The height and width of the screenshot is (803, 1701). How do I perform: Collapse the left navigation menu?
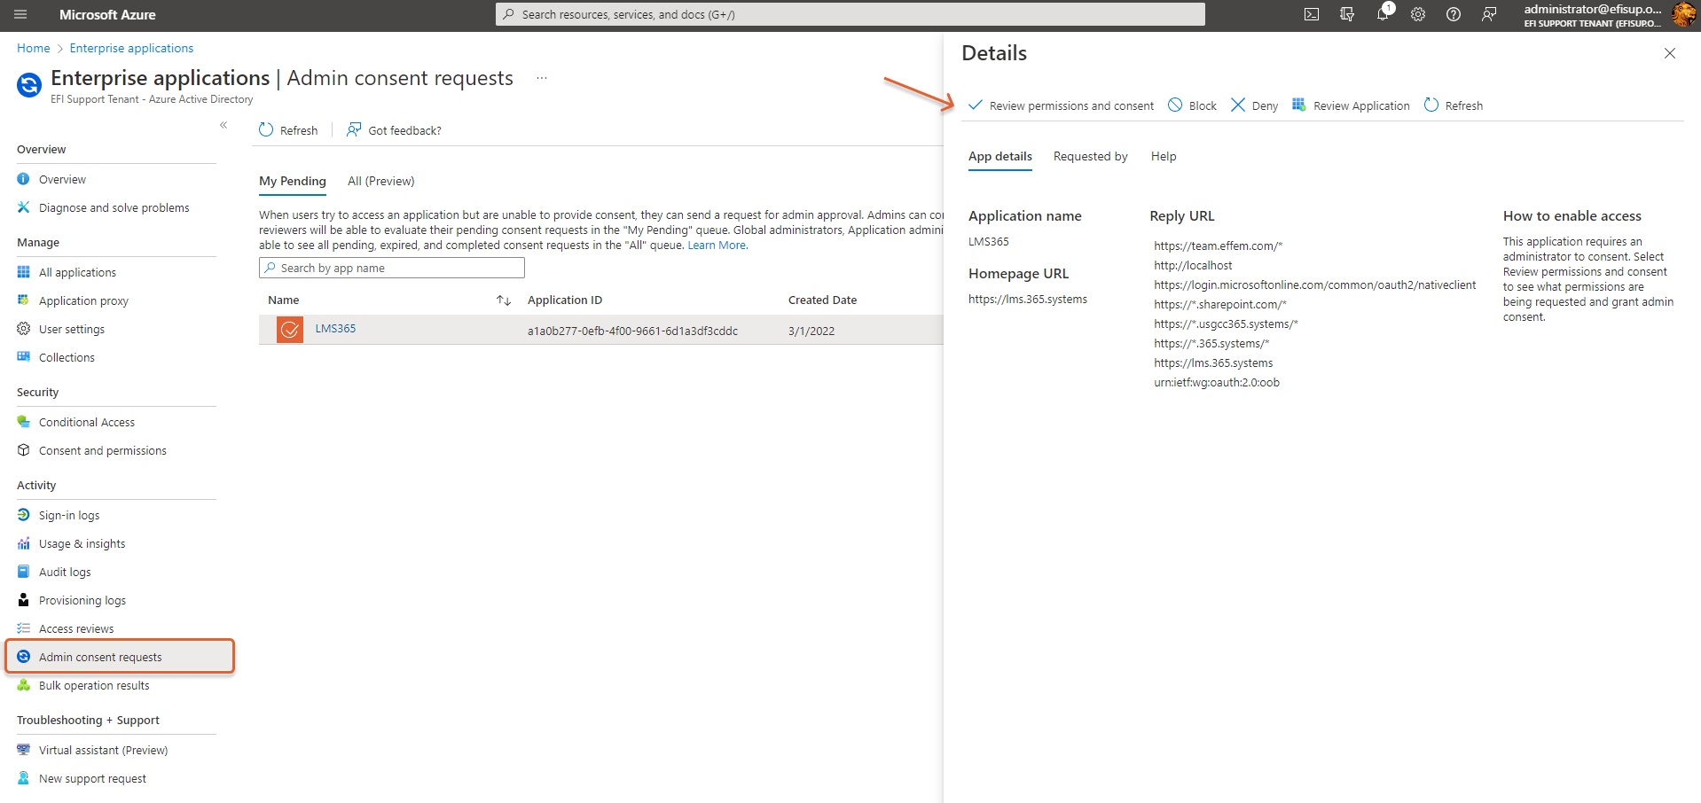pos(223,125)
